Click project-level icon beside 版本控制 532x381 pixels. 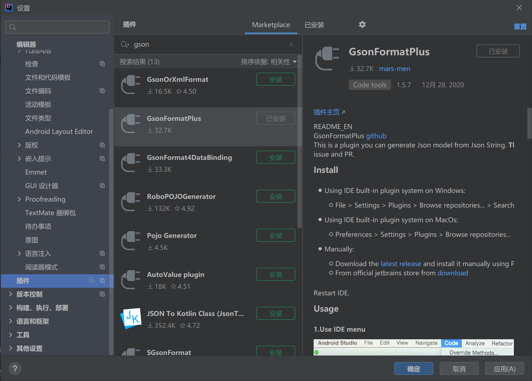point(102,294)
